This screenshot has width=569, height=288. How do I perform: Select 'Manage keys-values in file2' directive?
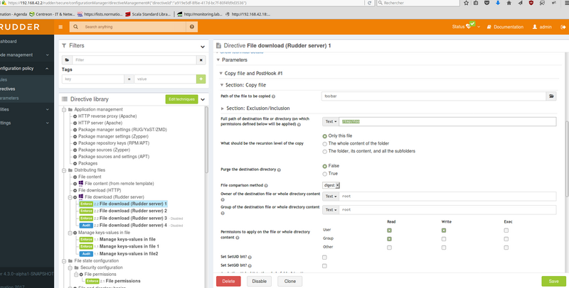tap(129, 254)
